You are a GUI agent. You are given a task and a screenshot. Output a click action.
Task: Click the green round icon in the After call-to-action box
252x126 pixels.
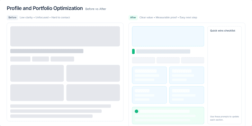coord(136,111)
